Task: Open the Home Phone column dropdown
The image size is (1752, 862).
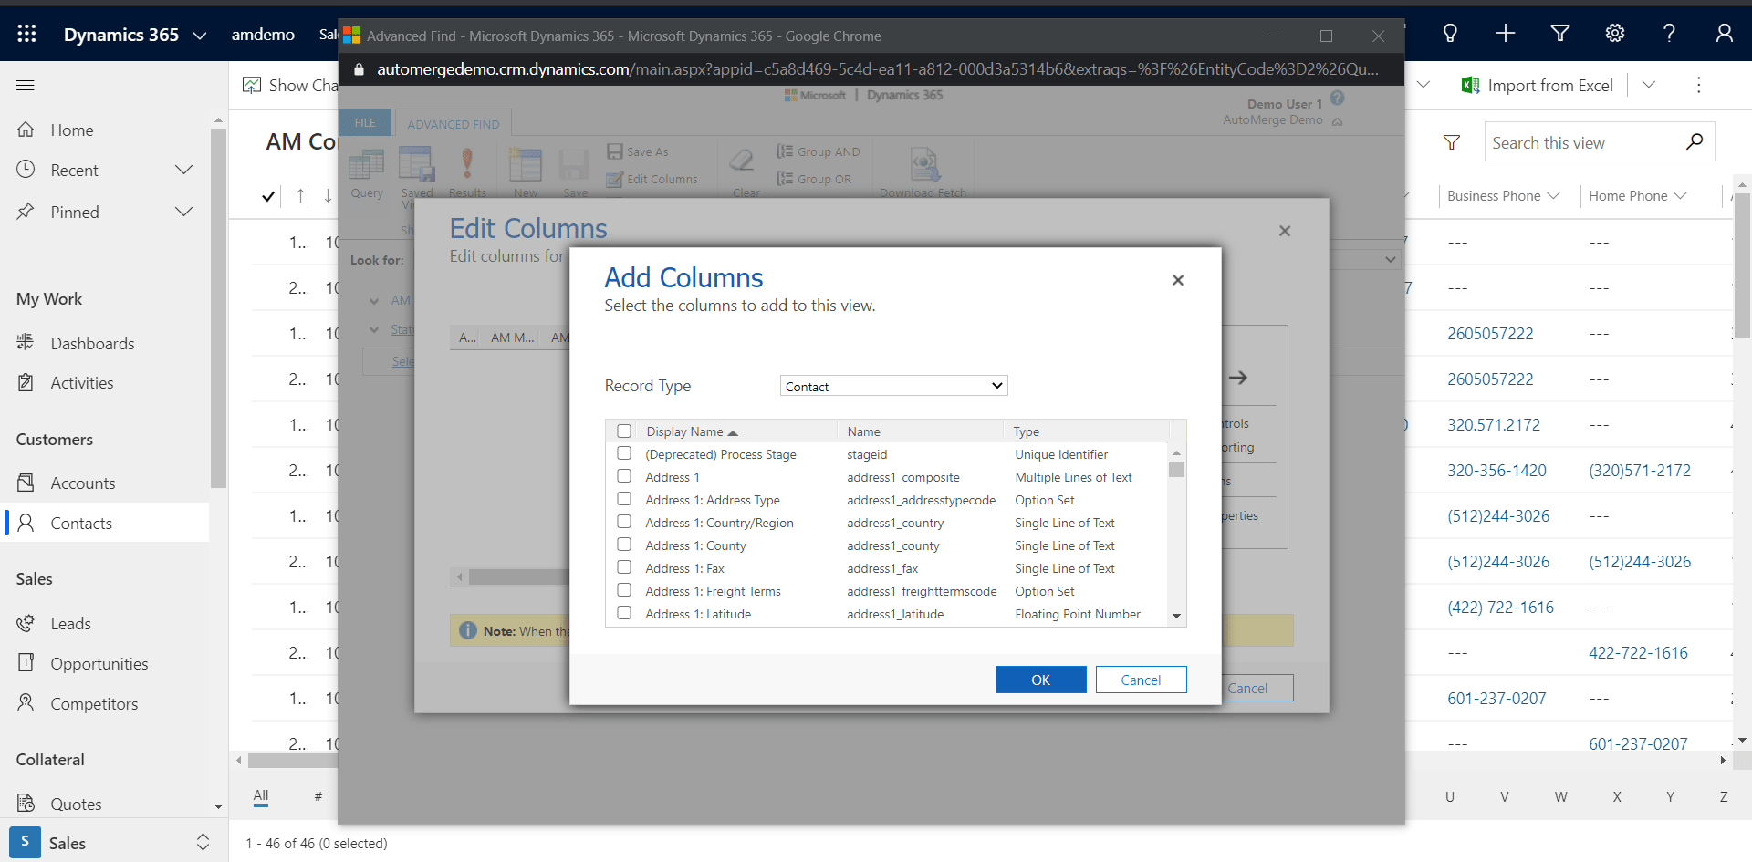Action: pos(1681,196)
